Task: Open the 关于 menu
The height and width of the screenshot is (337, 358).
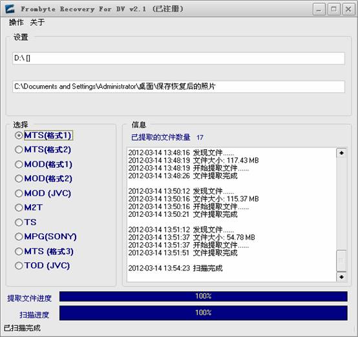Action: (37, 23)
